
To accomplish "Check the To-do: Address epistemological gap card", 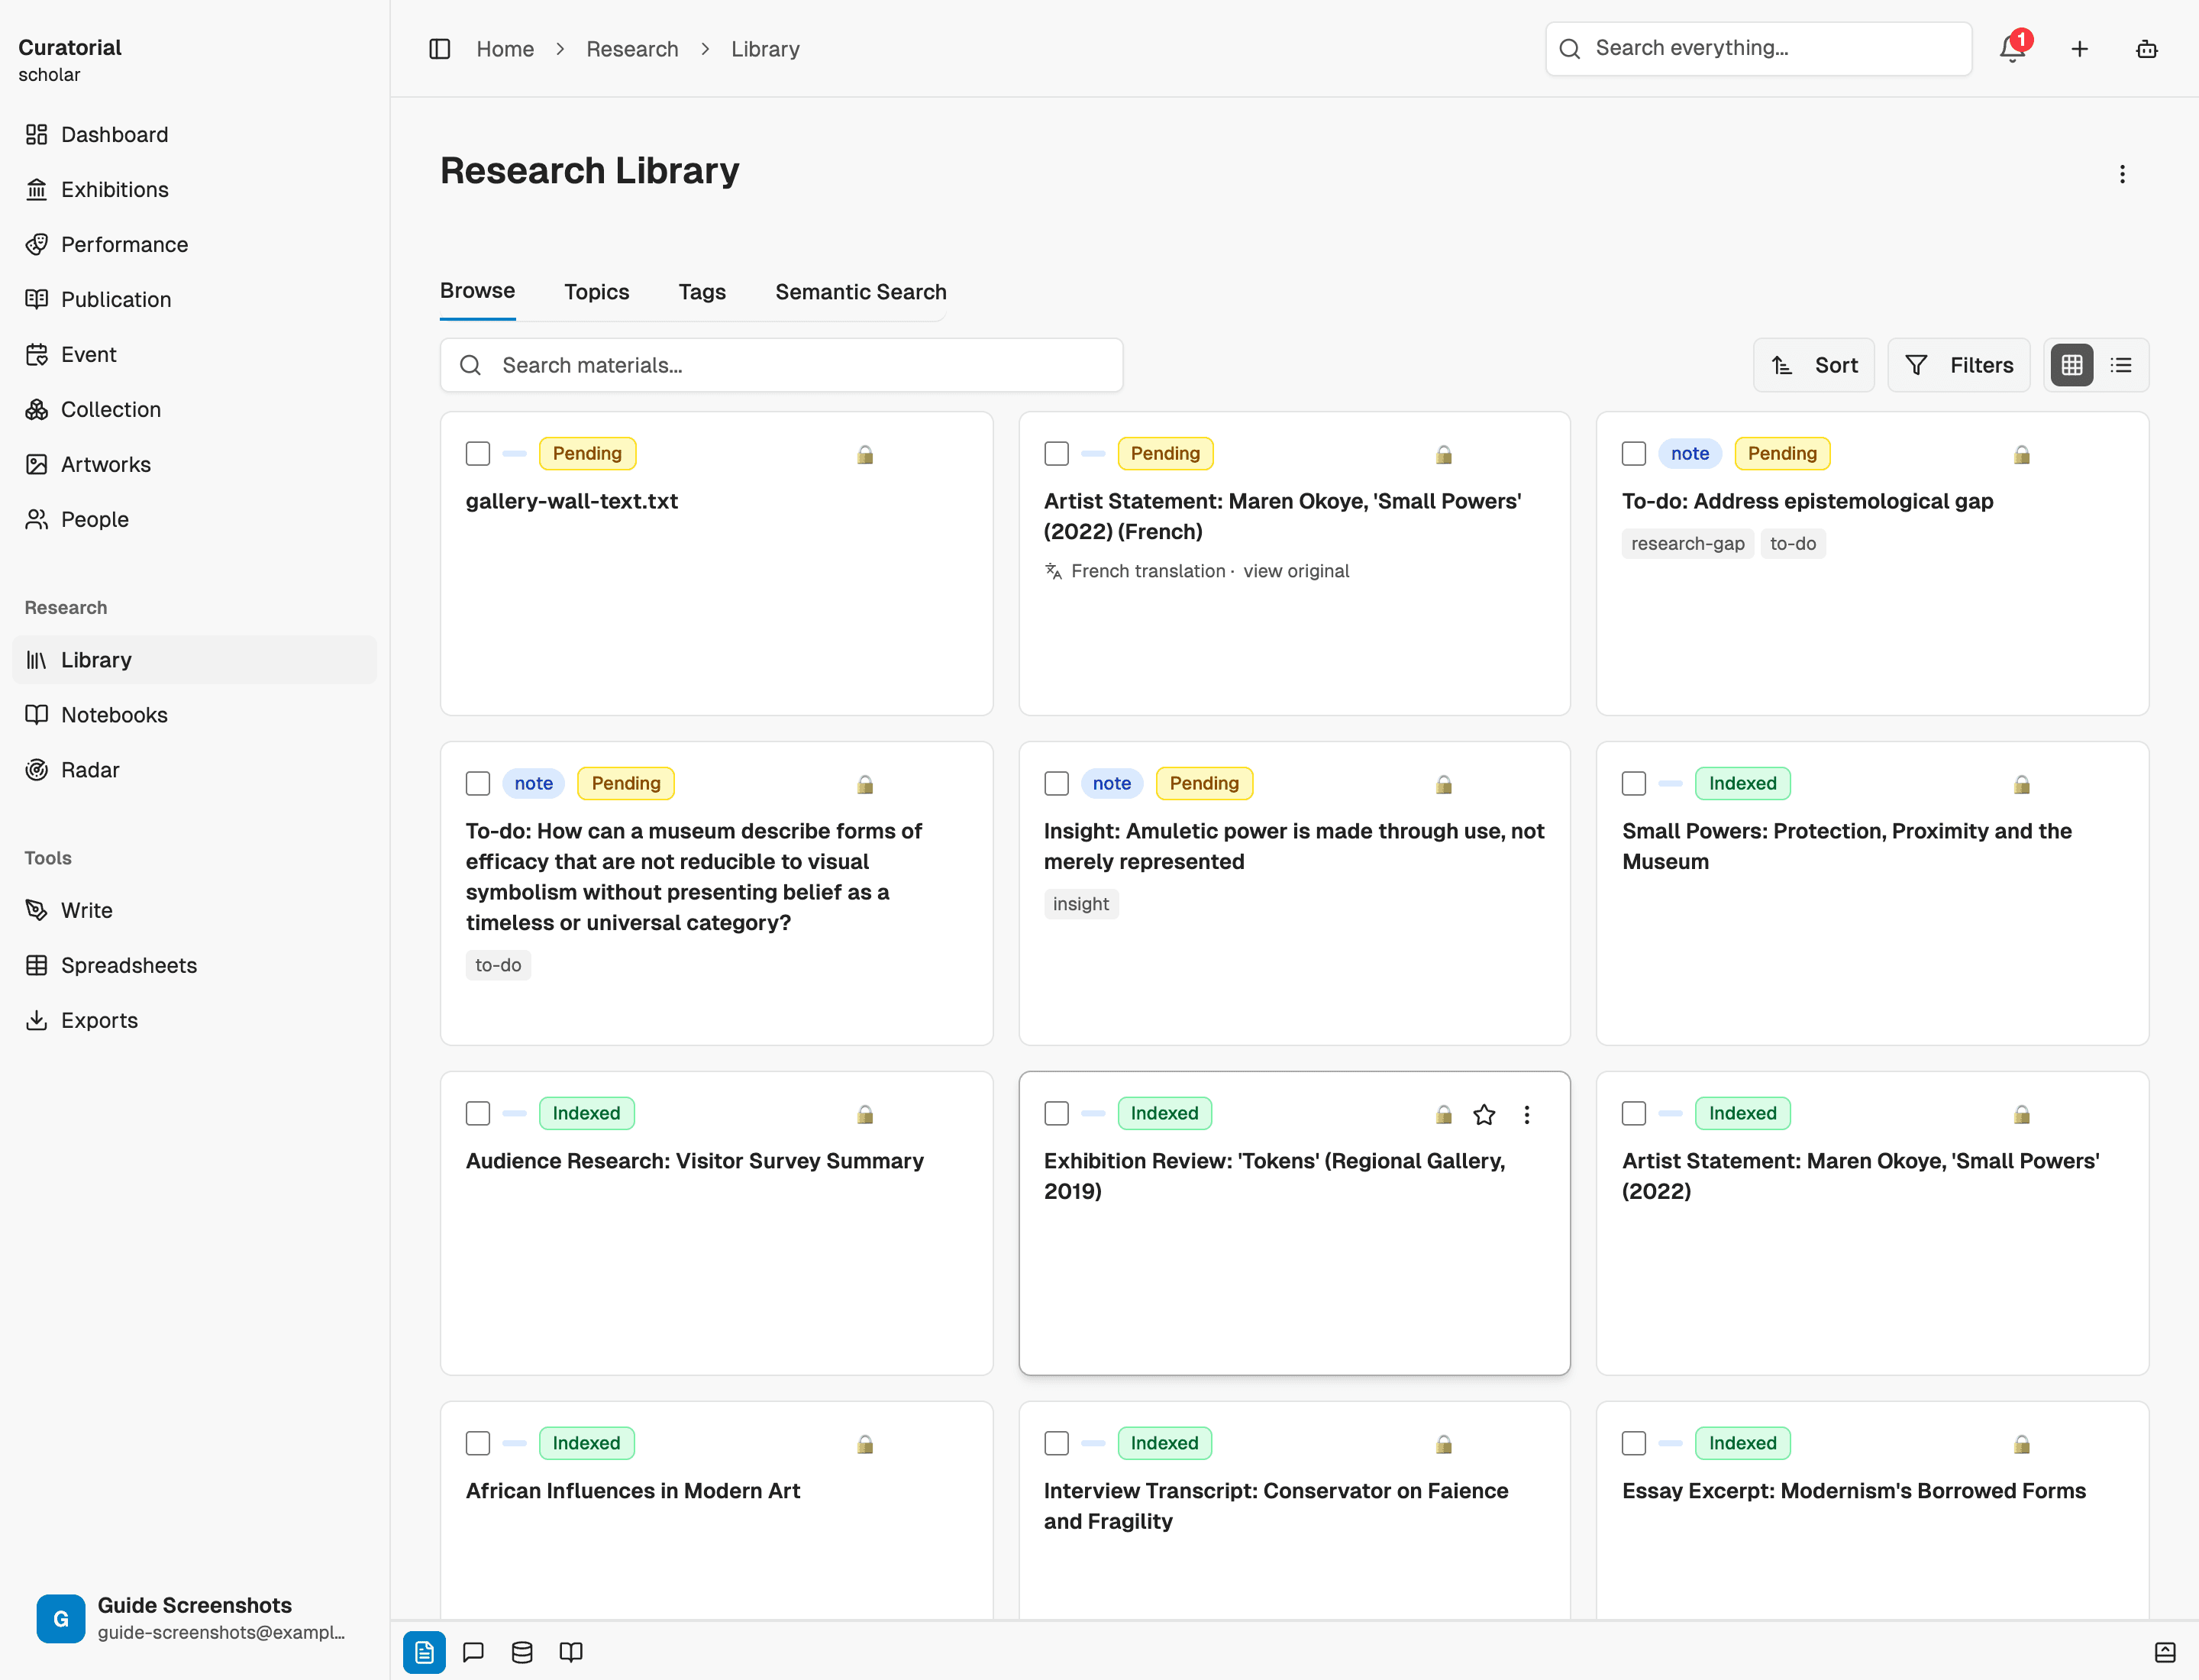I will pyautogui.click(x=1634, y=454).
